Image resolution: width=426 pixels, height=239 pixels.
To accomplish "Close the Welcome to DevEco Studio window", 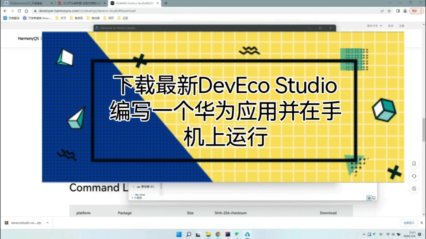I will coord(331,28).
